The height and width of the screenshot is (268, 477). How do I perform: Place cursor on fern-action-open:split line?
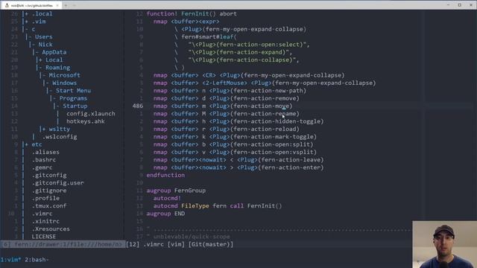pyautogui.click(x=233, y=144)
